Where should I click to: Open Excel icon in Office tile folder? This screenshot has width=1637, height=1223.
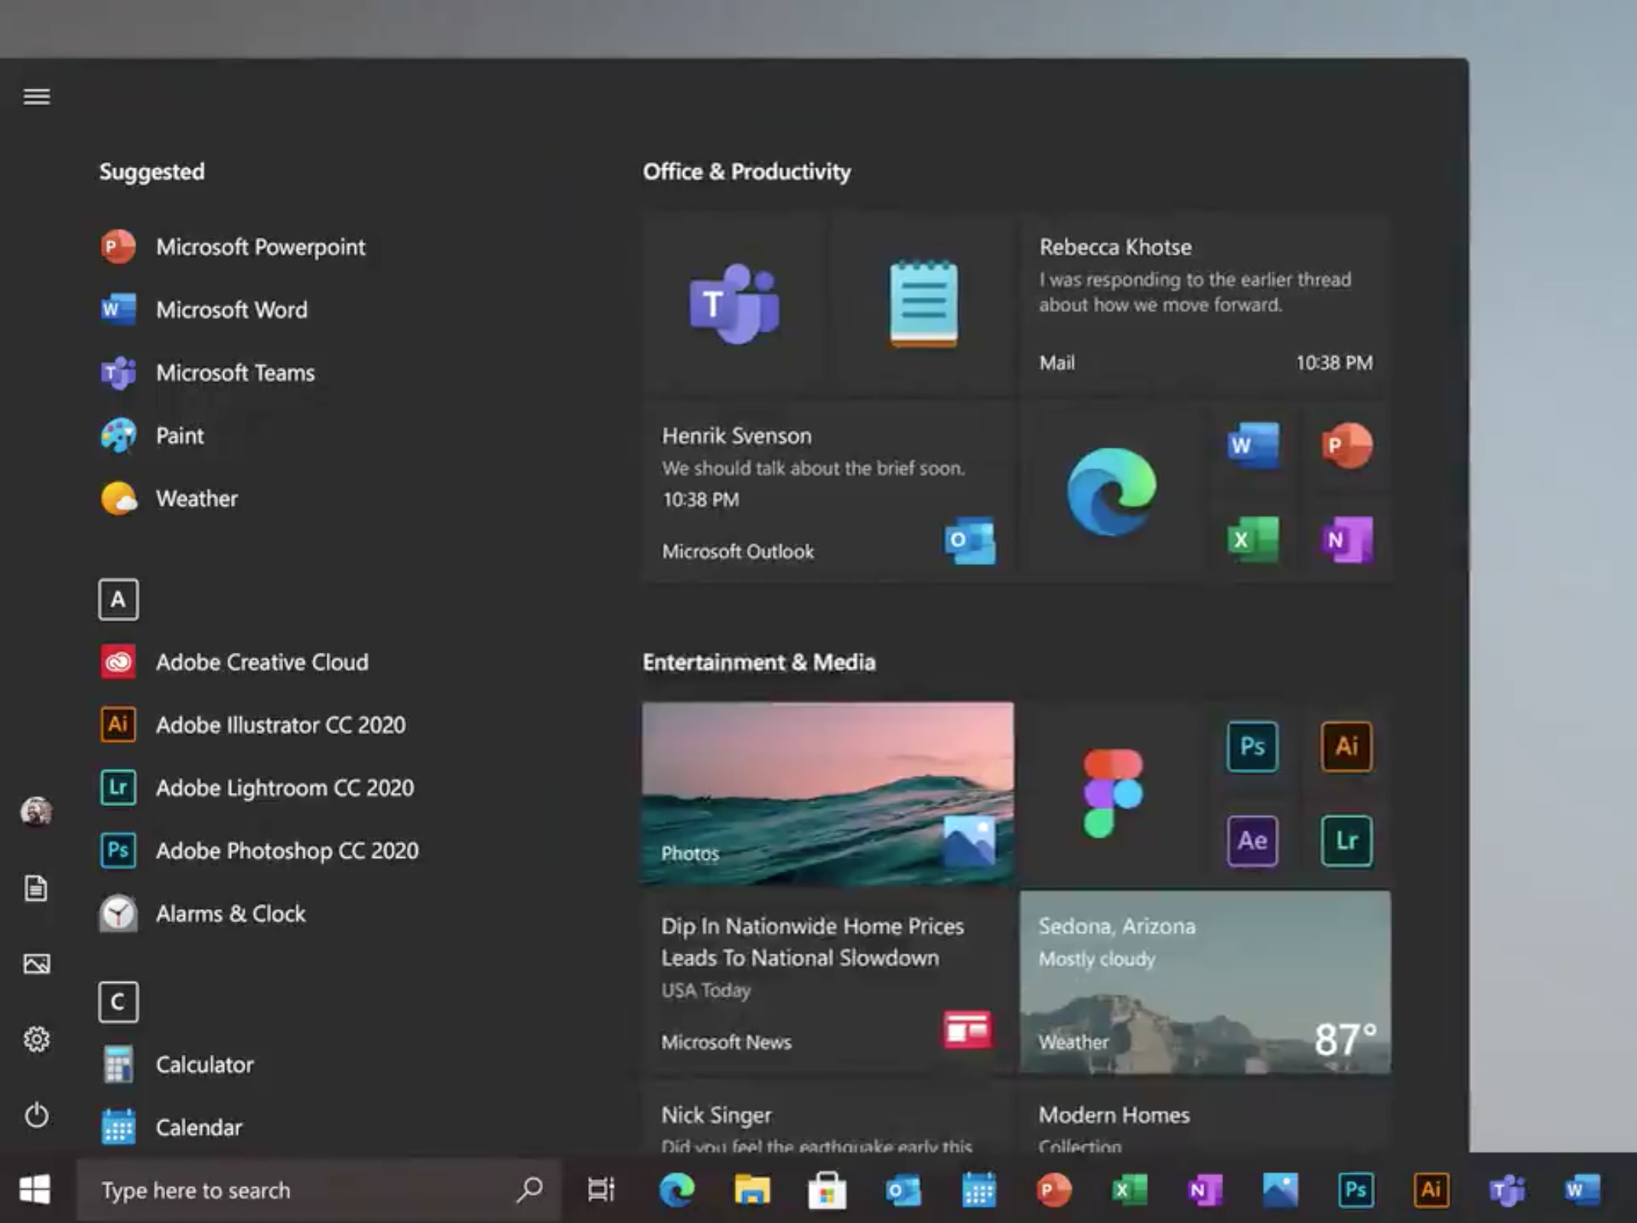point(1253,540)
